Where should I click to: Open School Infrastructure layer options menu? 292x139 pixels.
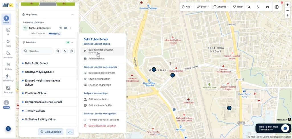point(70,28)
